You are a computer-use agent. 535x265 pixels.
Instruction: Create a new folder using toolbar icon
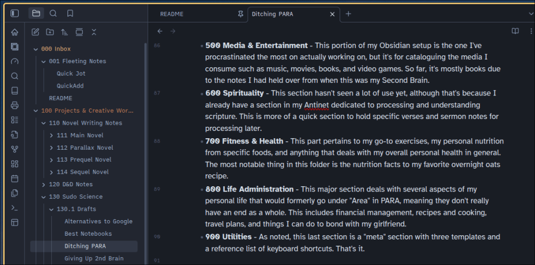(x=50, y=32)
